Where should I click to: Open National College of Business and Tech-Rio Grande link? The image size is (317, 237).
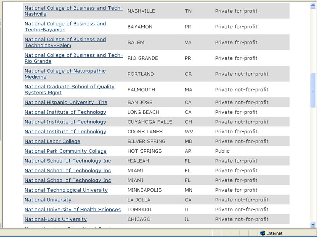74,58
